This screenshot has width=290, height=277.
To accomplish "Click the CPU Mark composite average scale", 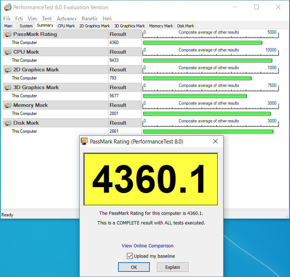I will click(210, 52).
